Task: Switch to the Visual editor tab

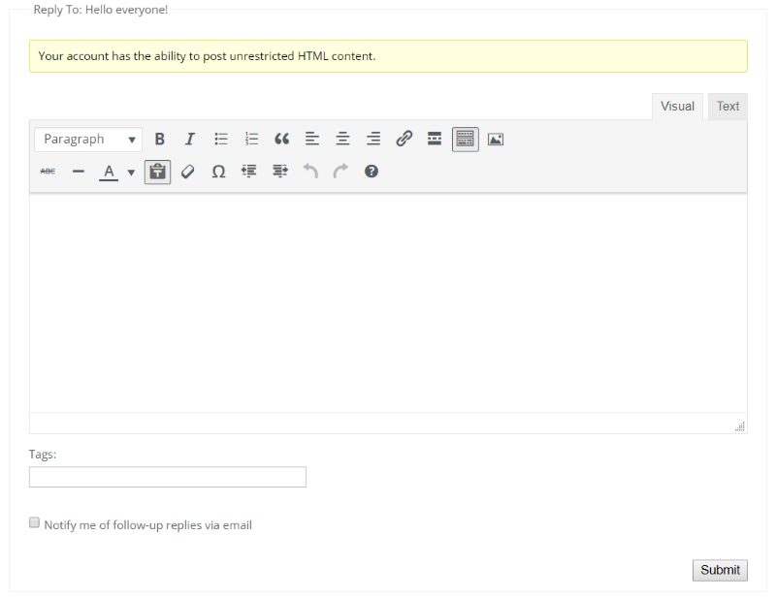Action: pyautogui.click(x=677, y=107)
